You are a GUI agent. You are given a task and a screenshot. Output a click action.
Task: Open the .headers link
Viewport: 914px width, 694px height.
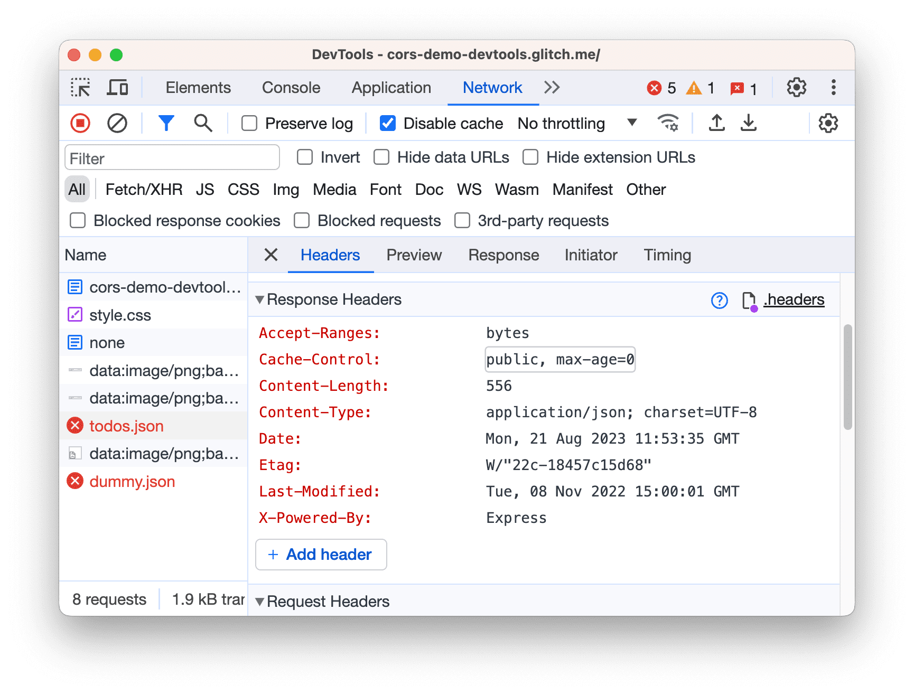(x=794, y=299)
